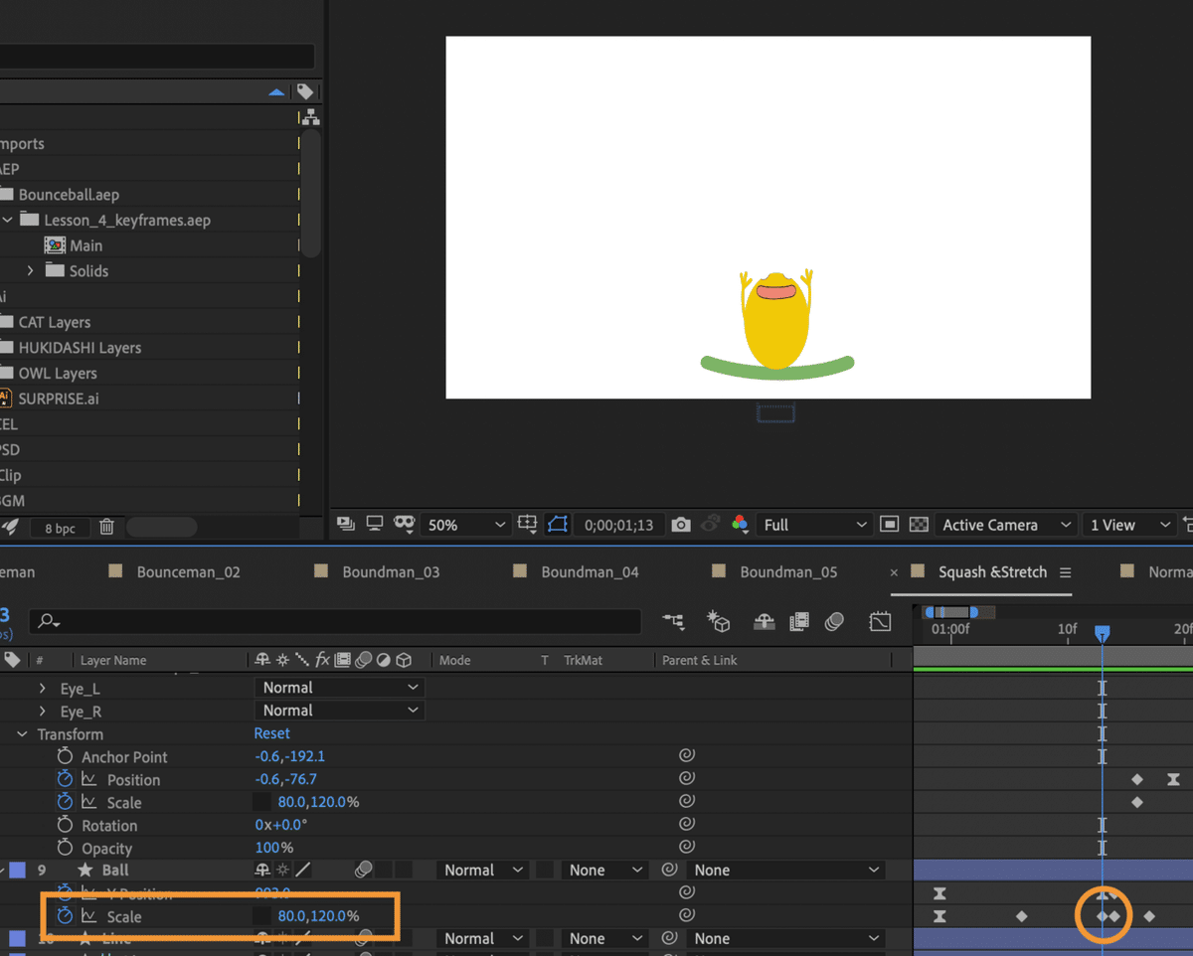
Task: Open the Eye_L blending mode dropdown
Action: pyautogui.click(x=340, y=688)
